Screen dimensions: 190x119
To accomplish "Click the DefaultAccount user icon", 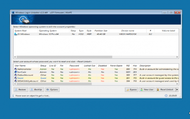I will click(16, 75).
